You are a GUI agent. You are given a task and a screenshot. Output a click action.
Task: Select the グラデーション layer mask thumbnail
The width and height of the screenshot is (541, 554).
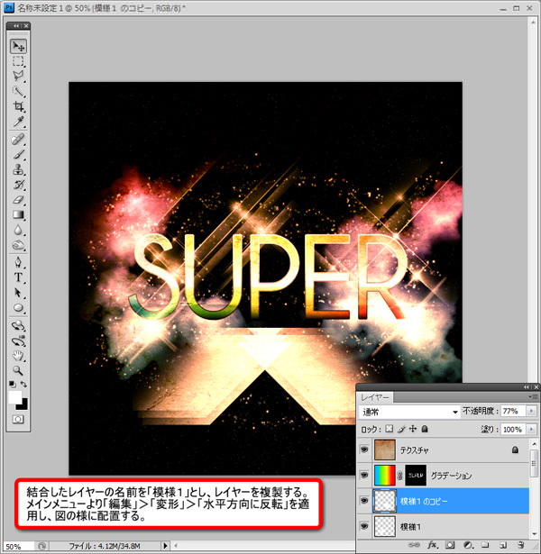416,474
